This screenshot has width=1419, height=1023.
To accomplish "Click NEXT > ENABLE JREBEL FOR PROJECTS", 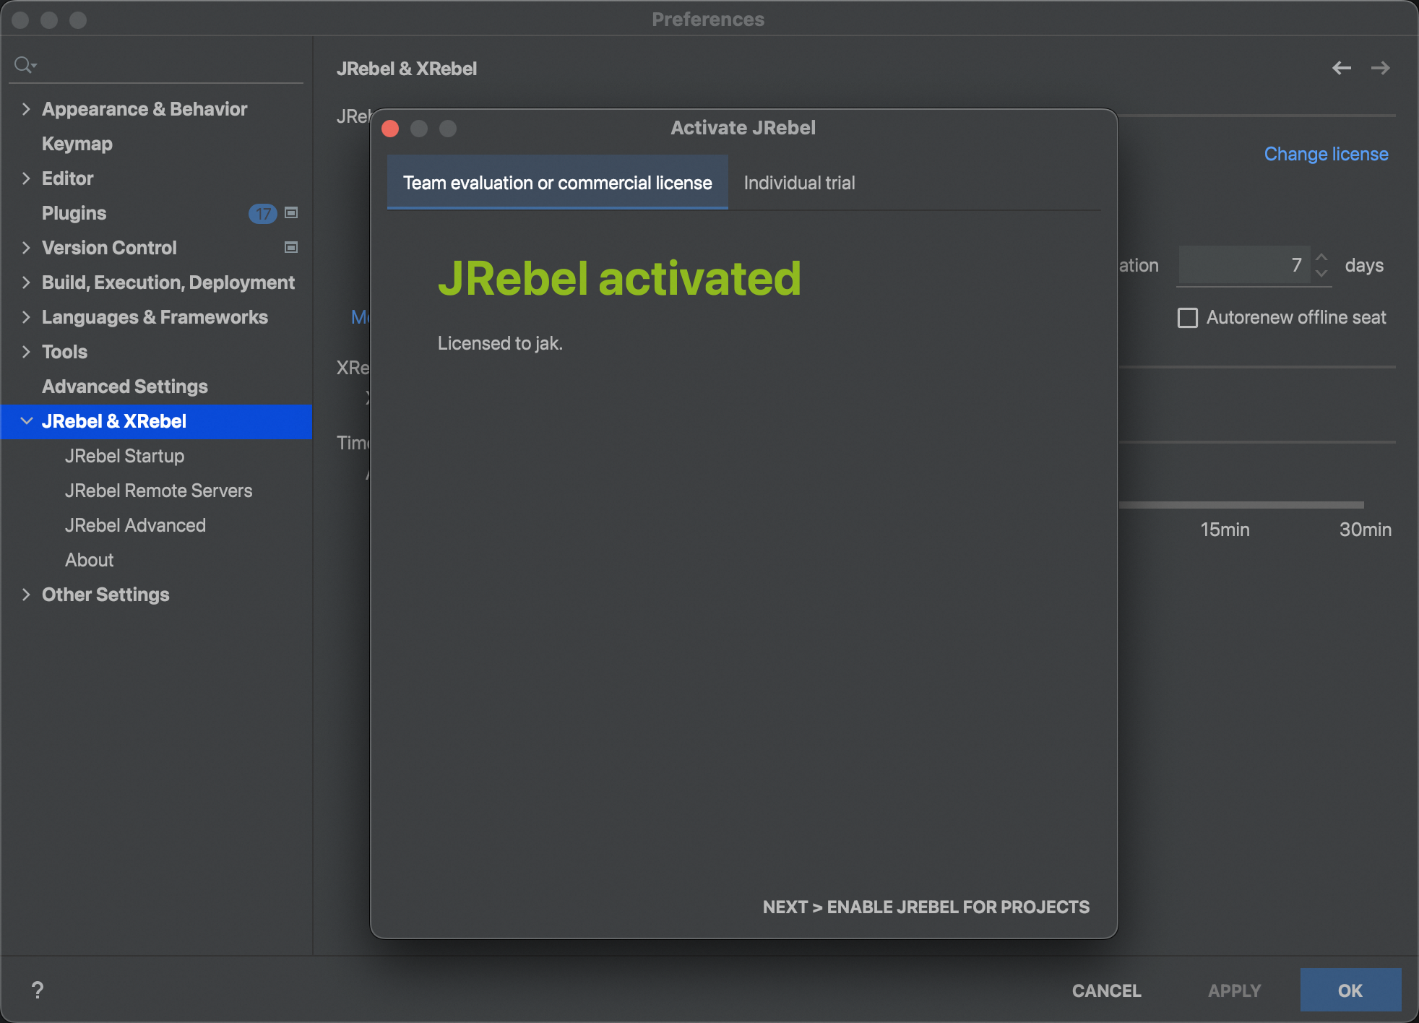I will click(926, 907).
